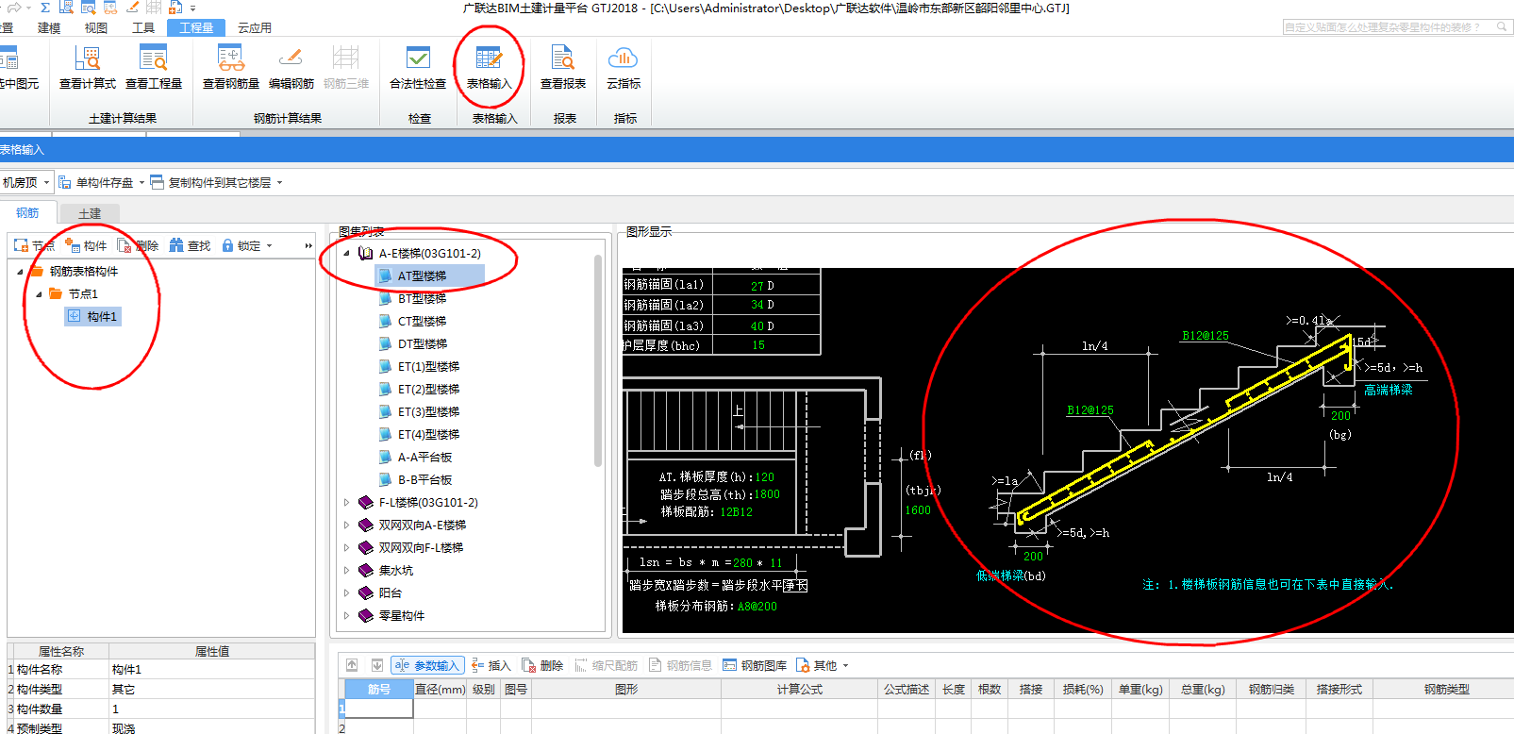The height and width of the screenshot is (734, 1514).
Task: Edit 踏步段总高 value 1800
Action: pyautogui.click(x=766, y=494)
